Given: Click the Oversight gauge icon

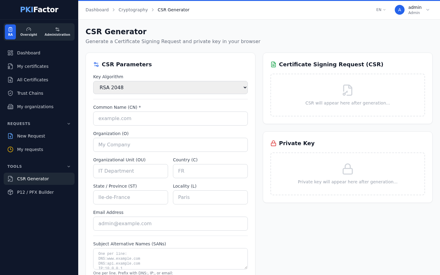Looking at the screenshot, I should pyautogui.click(x=29, y=29).
